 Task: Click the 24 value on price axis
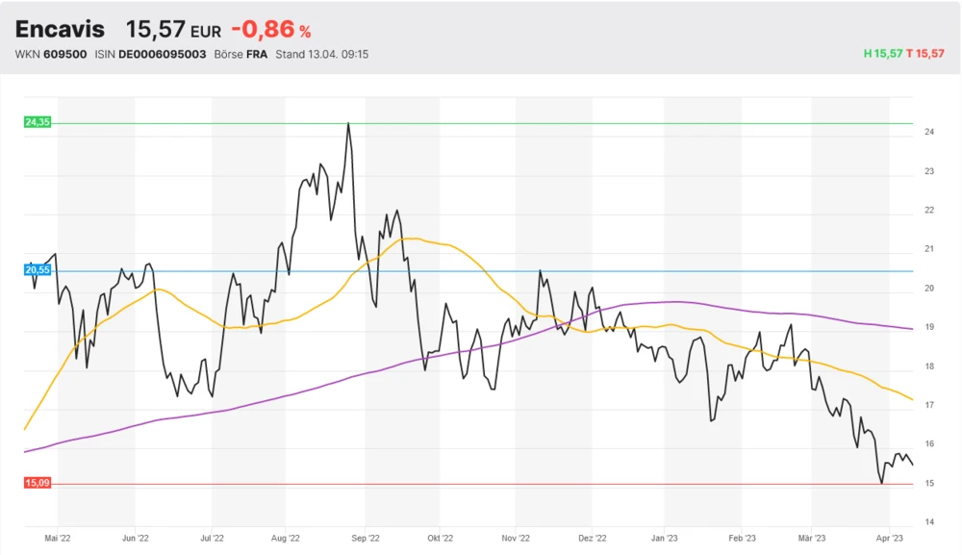click(929, 132)
